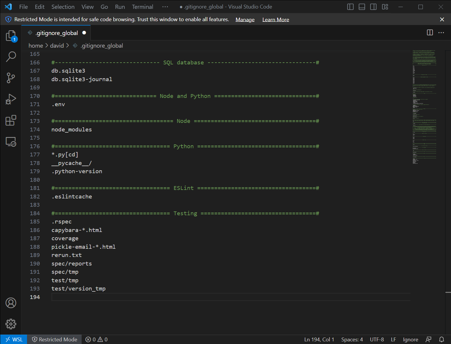Image resolution: width=451 pixels, height=344 pixels.
Task: Open the Run and Debug view
Action: tap(11, 99)
